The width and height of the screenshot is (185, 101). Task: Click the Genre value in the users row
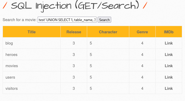142,77
